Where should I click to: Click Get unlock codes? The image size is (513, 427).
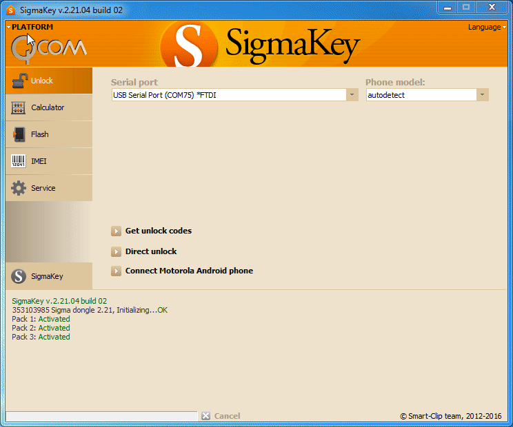click(159, 231)
